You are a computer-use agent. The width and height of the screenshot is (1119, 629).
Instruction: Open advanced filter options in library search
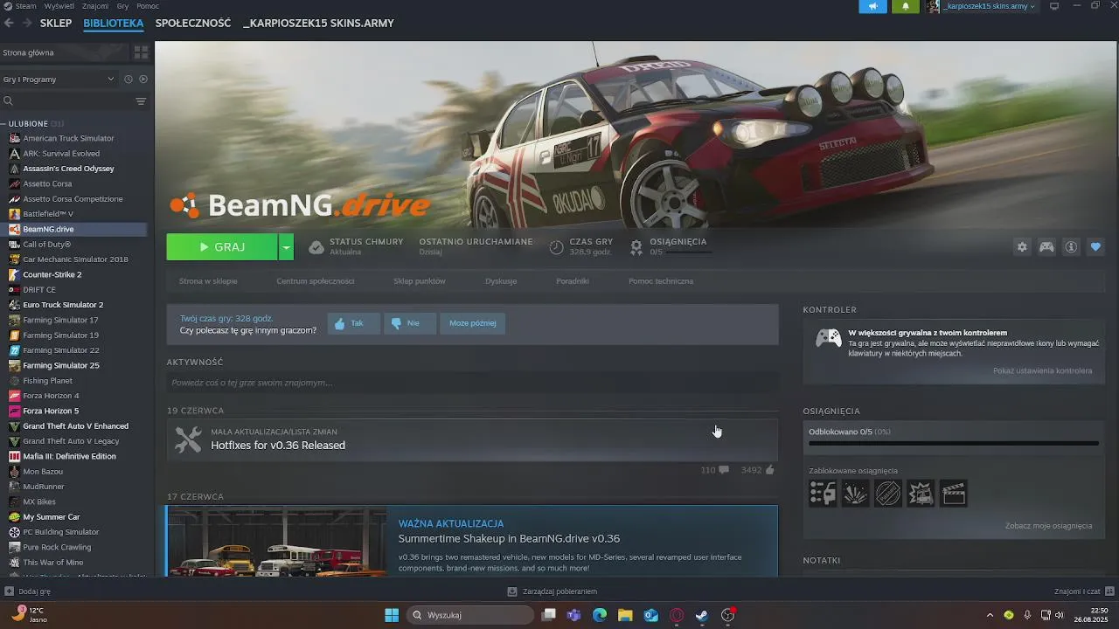pos(141,101)
